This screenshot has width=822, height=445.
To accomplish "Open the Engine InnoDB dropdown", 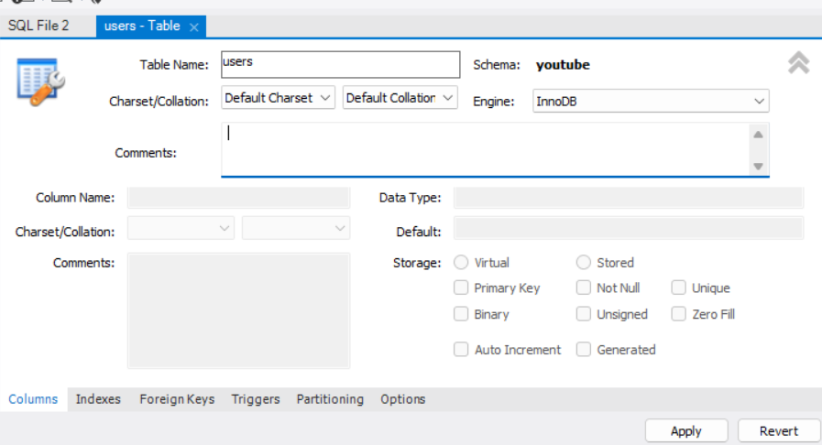I will (x=650, y=101).
